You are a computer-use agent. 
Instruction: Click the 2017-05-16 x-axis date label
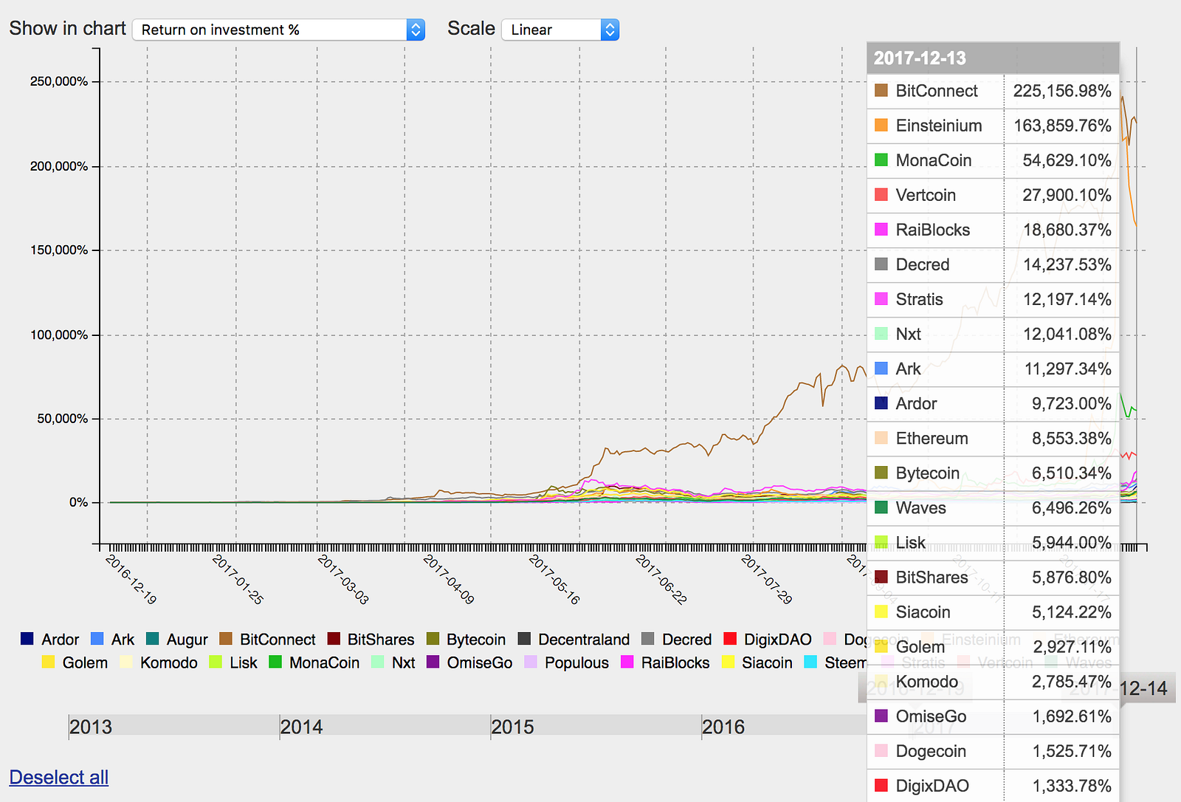pyautogui.click(x=555, y=580)
